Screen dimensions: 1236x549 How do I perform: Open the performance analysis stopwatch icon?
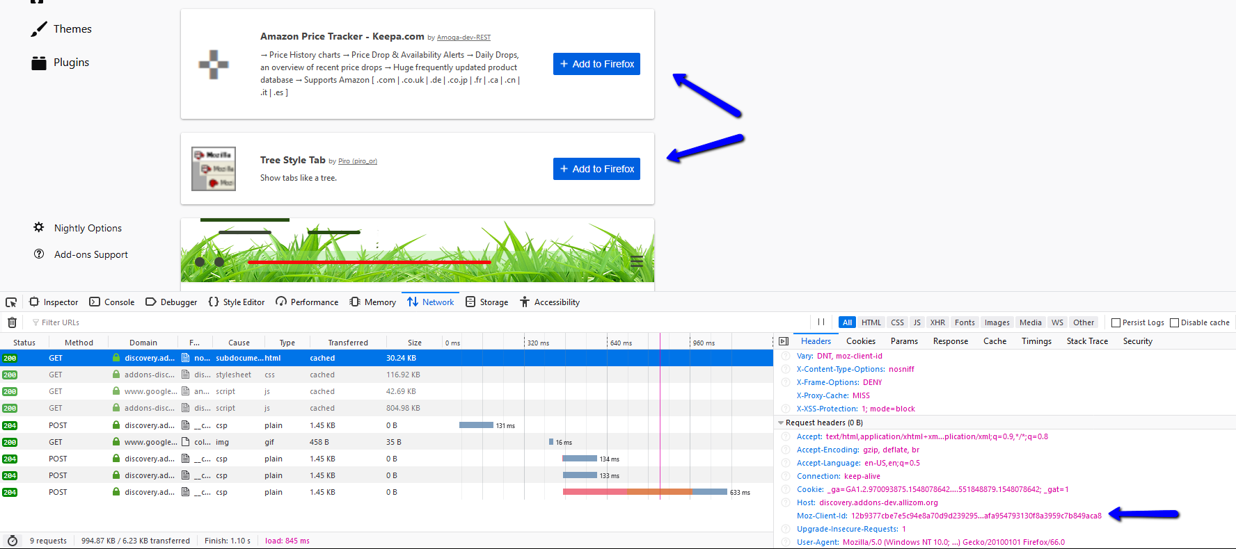[13, 541]
